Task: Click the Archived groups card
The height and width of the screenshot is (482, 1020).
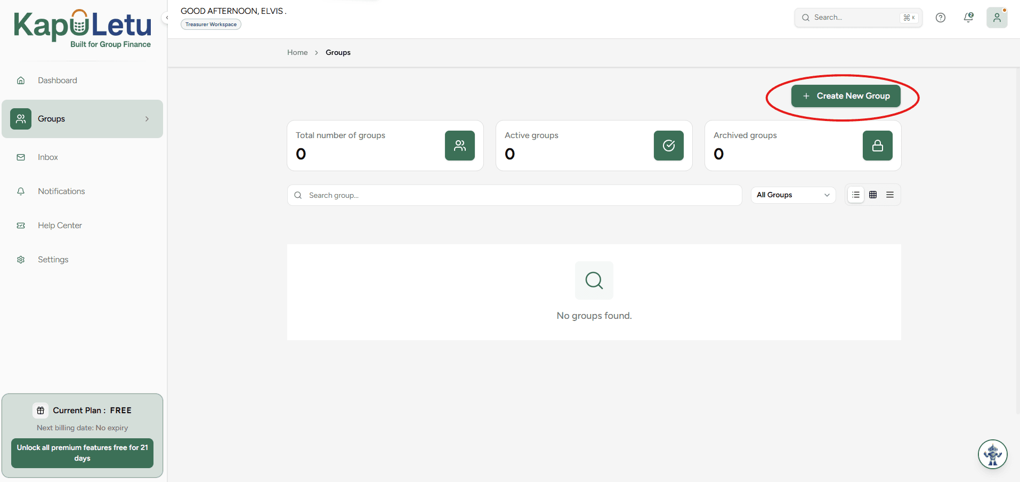Action: point(803,146)
